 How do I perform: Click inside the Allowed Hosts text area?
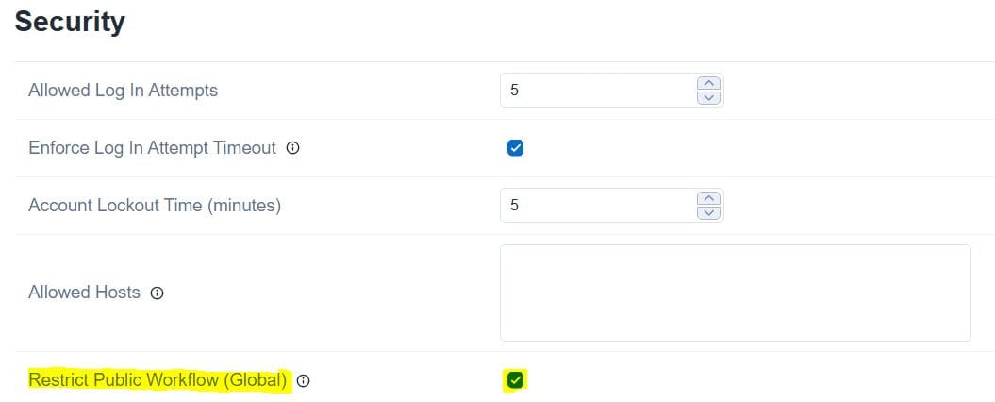coord(735,293)
